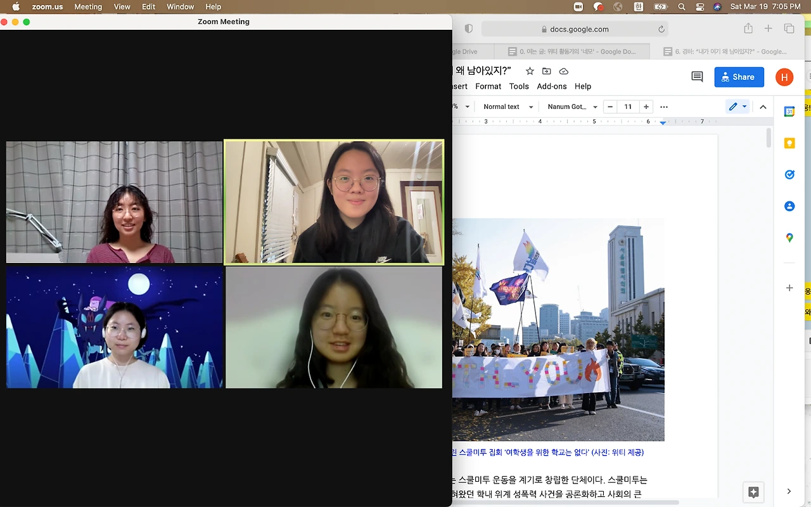Click the Explore button in Docs
Image resolution: width=811 pixels, height=507 pixels.
(753, 492)
